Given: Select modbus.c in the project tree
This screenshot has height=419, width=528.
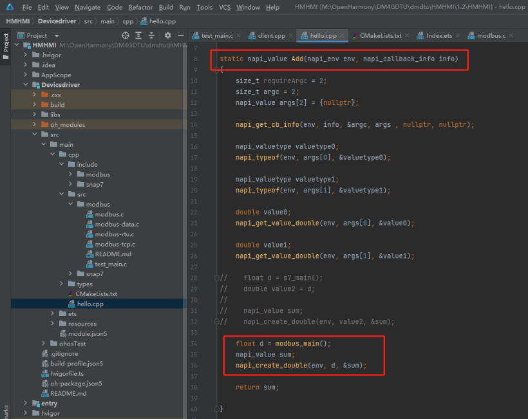Looking at the screenshot, I should [105, 214].
